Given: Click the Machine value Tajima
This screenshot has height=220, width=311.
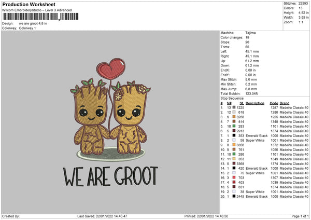Looking at the screenshot, I should [x=250, y=33].
